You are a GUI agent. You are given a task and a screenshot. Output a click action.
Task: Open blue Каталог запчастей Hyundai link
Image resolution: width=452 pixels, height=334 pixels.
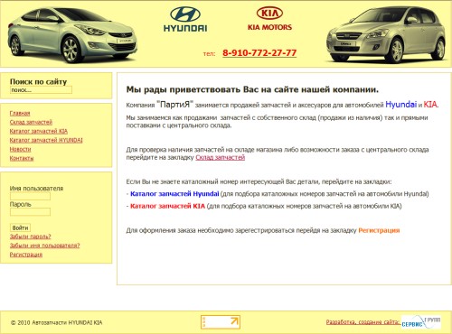pyautogui.click(x=174, y=194)
